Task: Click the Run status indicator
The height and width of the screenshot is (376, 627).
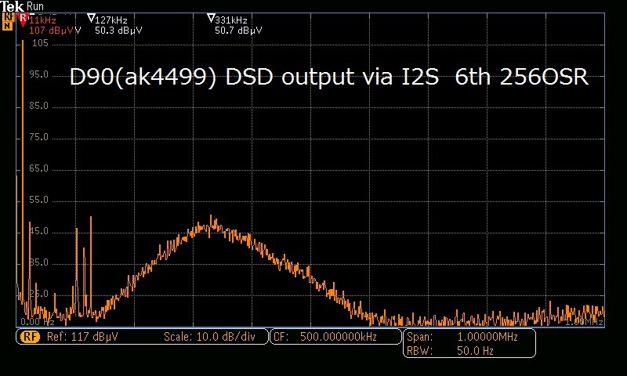Action: coord(35,6)
